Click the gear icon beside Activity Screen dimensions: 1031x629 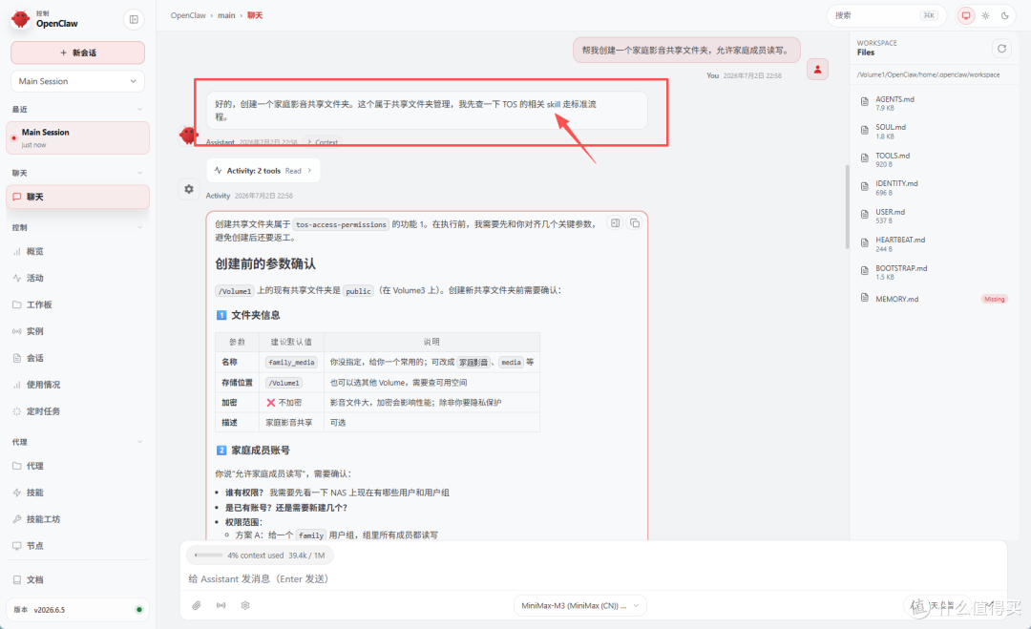[x=189, y=189]
